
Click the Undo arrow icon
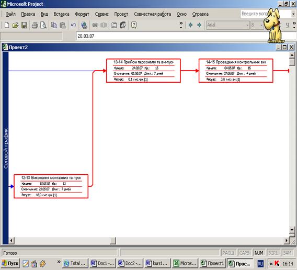[73, 25]
